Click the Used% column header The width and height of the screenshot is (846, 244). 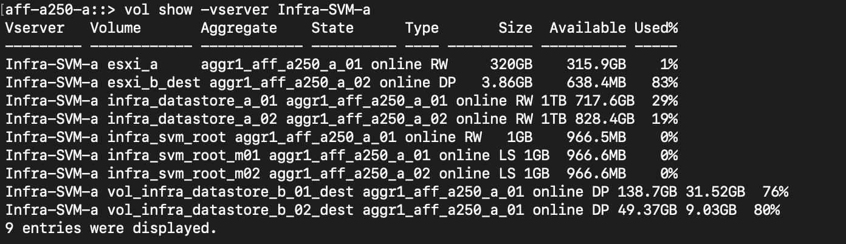coord(656,28)
